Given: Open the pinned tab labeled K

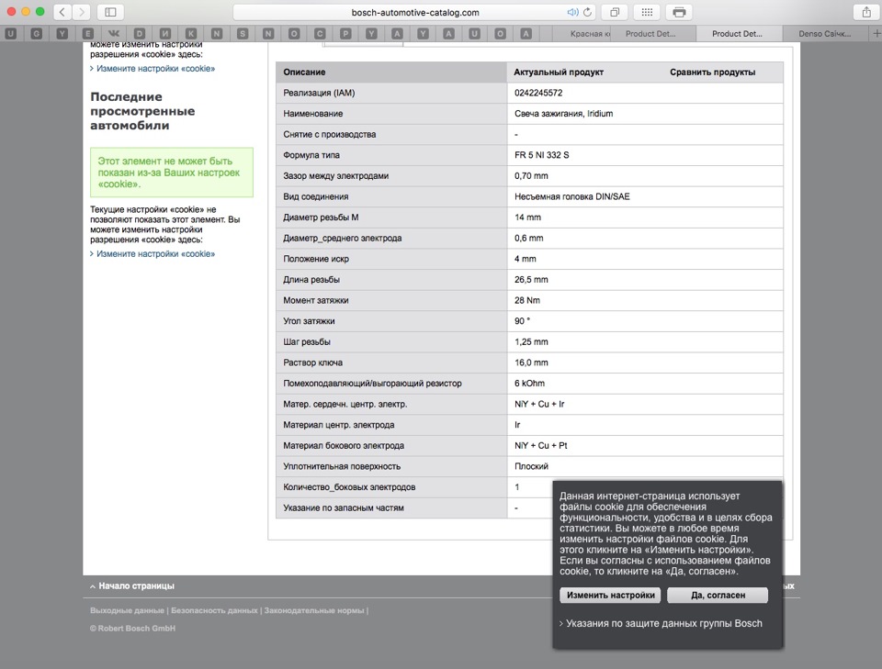Looking at the screenshot, I should (x=191, y=34).
